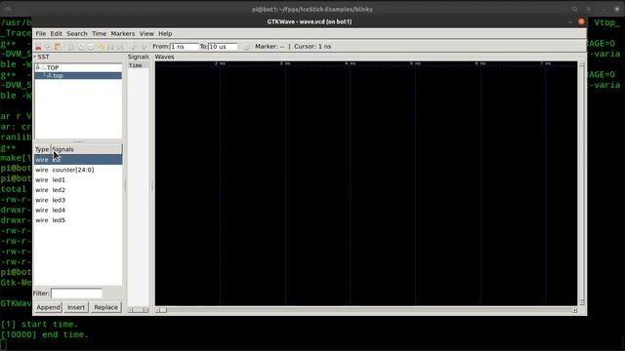Click the Replace button
Viewport: 625px width, 351px height.
(x=105, y=307)
